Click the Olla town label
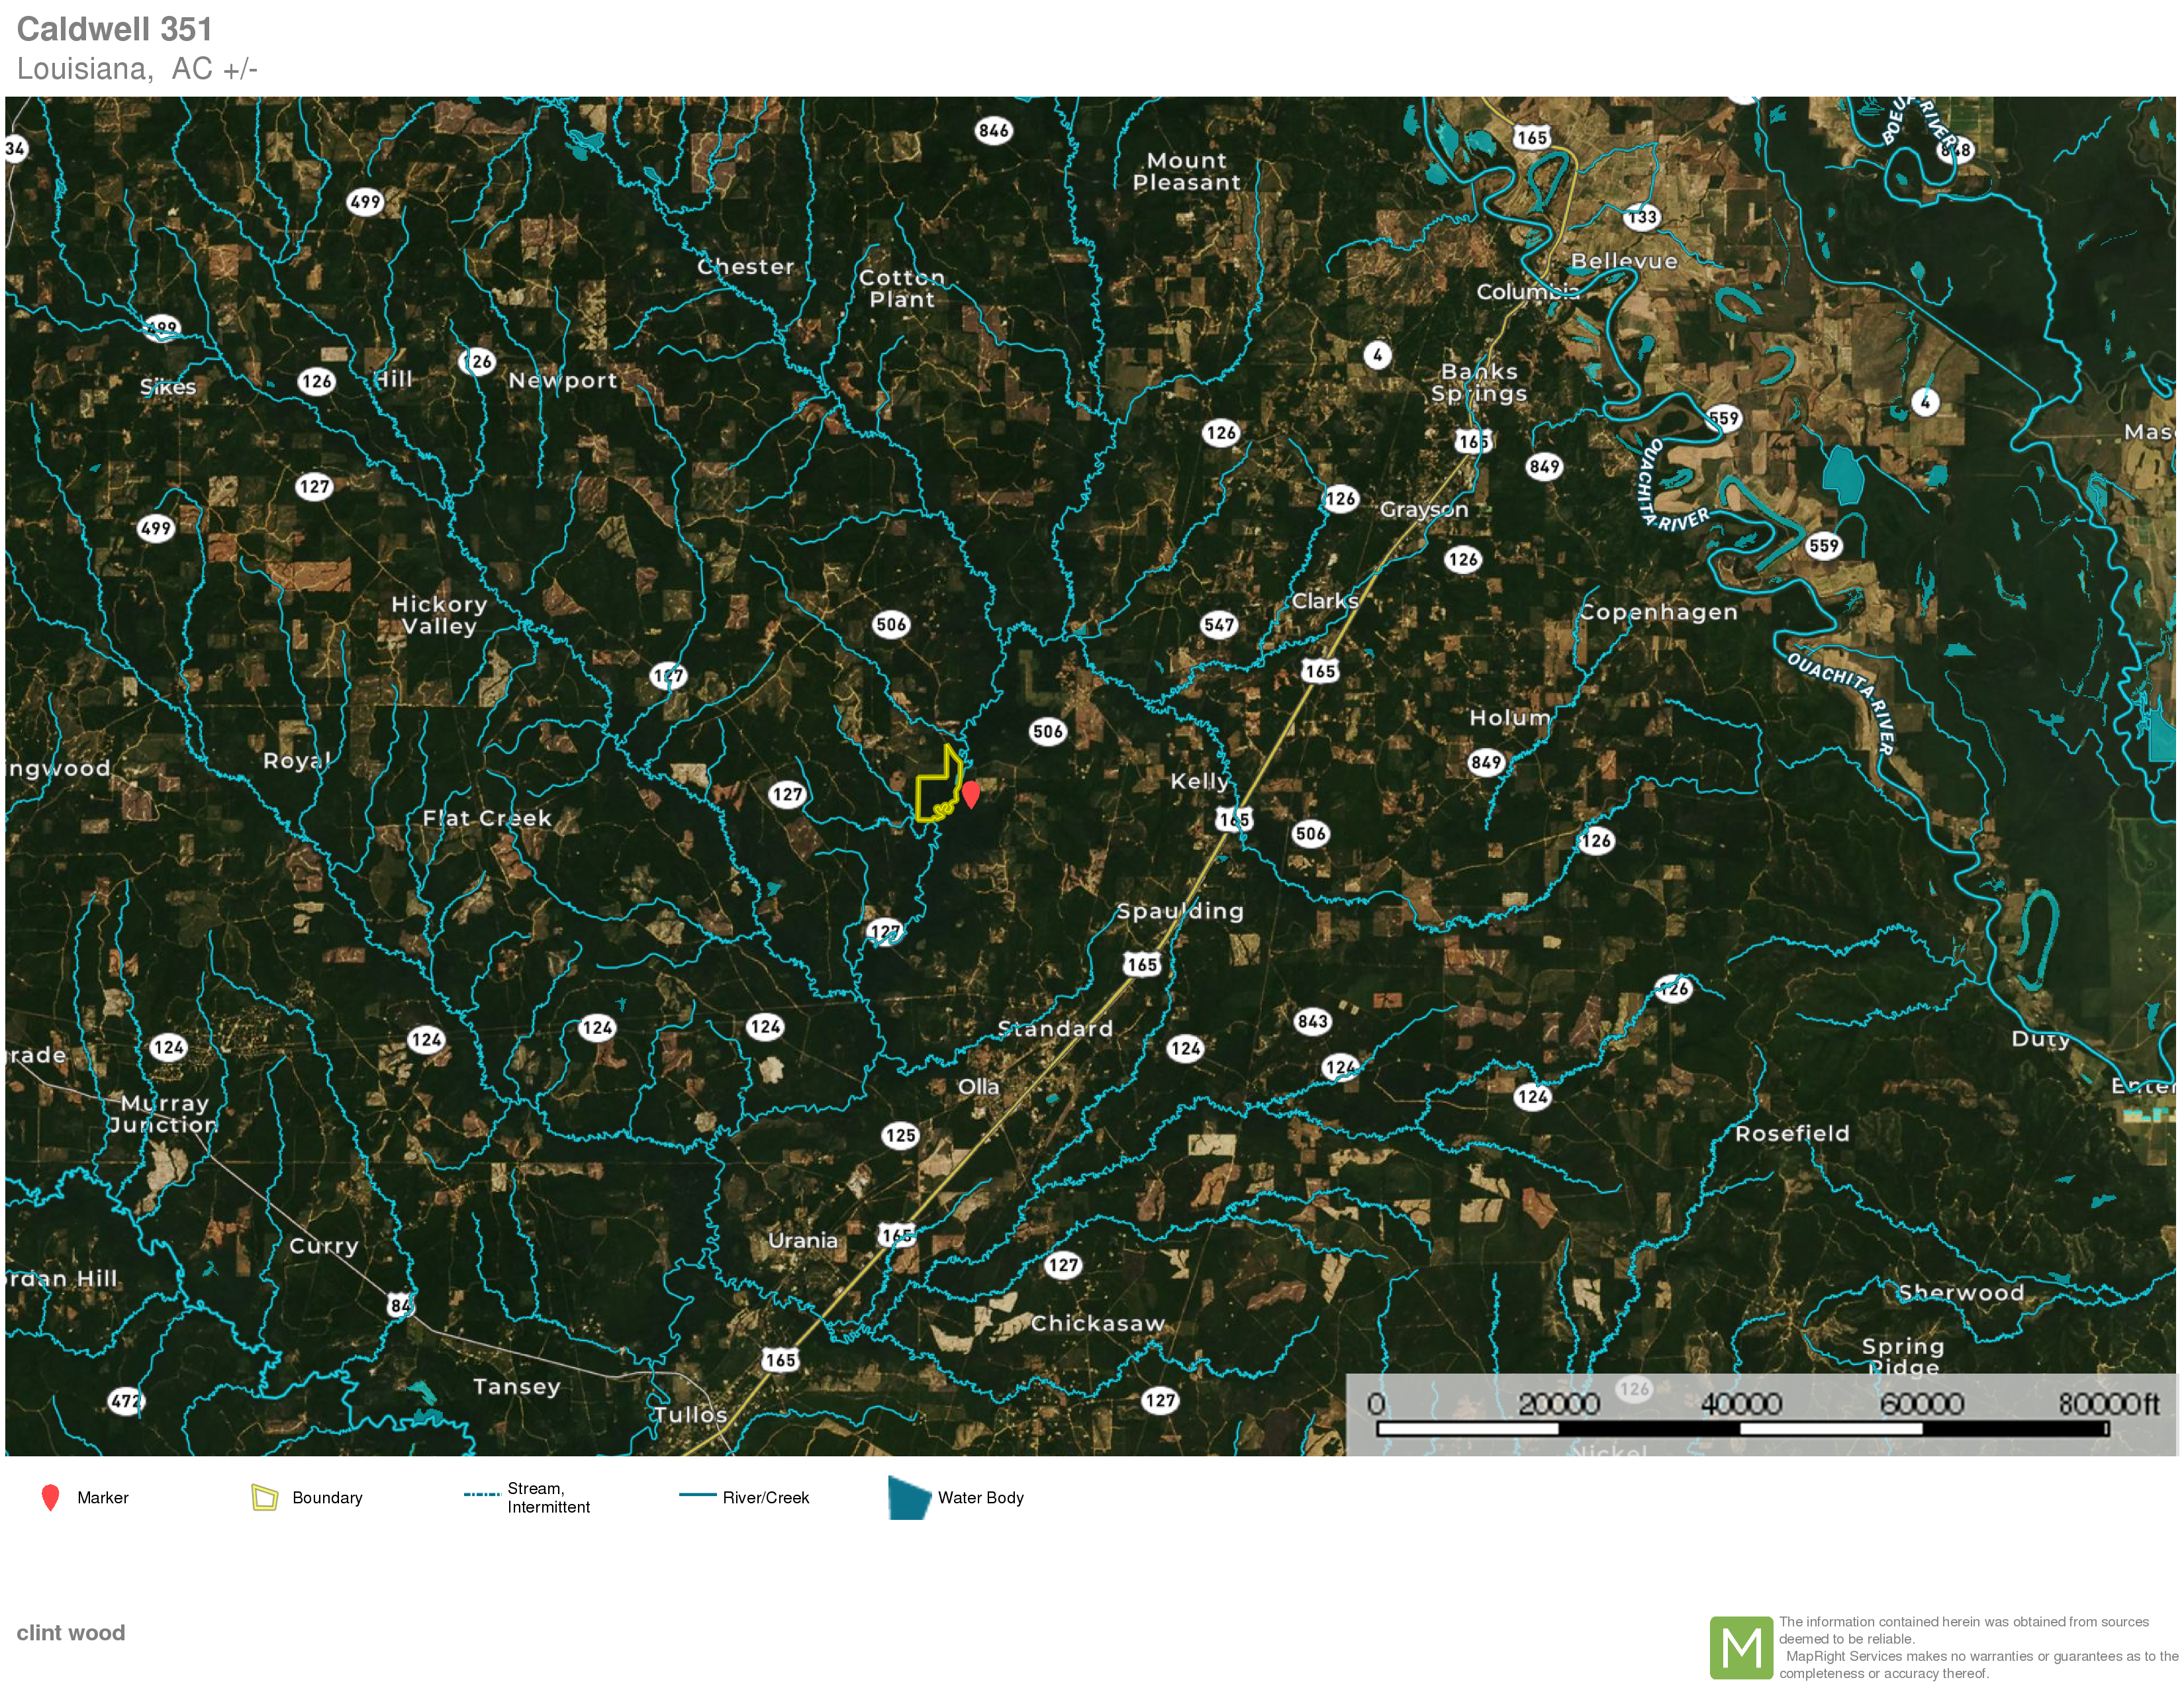This screenshot has height=1688, width=2184. (978, 1086)
